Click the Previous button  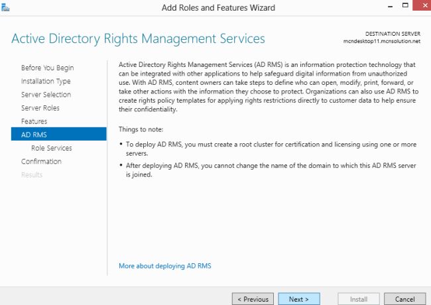coord(253,299)
